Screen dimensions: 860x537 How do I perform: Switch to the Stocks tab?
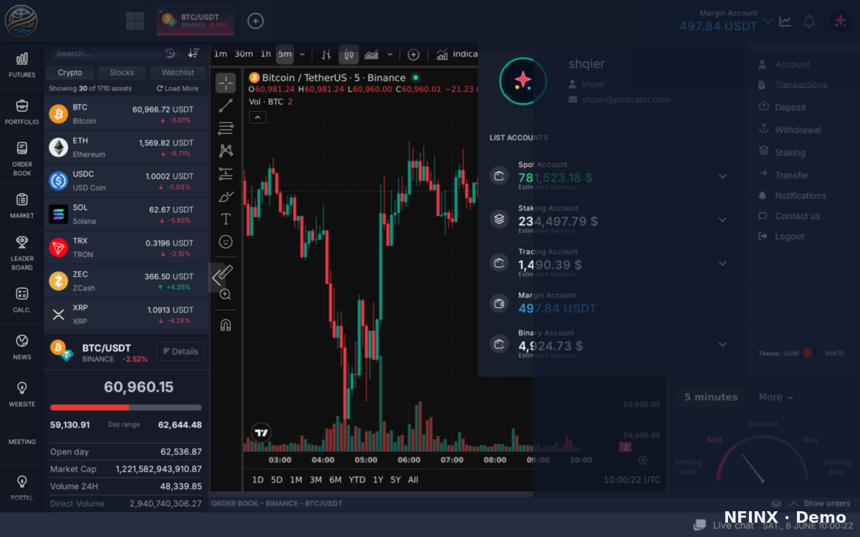pyautogui.click(x=122, y=72)
